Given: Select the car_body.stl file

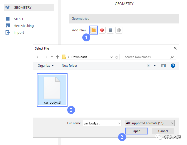Looking at the screenshot, I should tap(52, 90).
